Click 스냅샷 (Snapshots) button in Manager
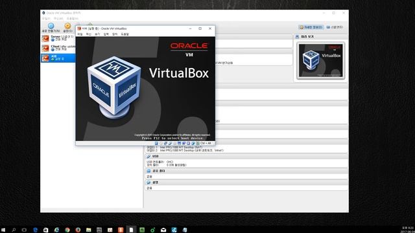Image resolution: width=415 pixels, height=233 pixels. (335, 27)
